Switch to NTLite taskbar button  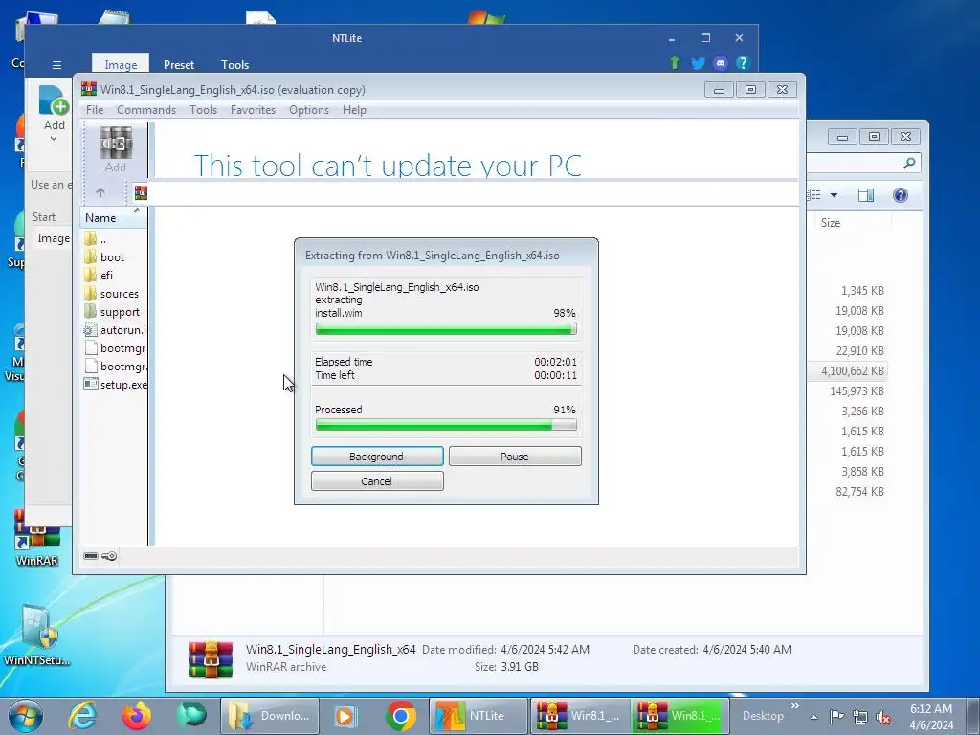(x=479, y=716)
